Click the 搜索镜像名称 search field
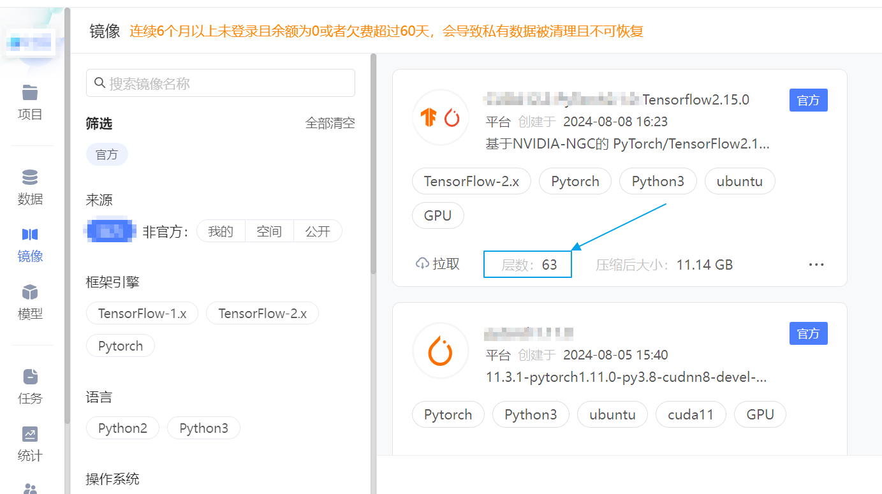This screenshot has width=882, height=494. point(221,84)
